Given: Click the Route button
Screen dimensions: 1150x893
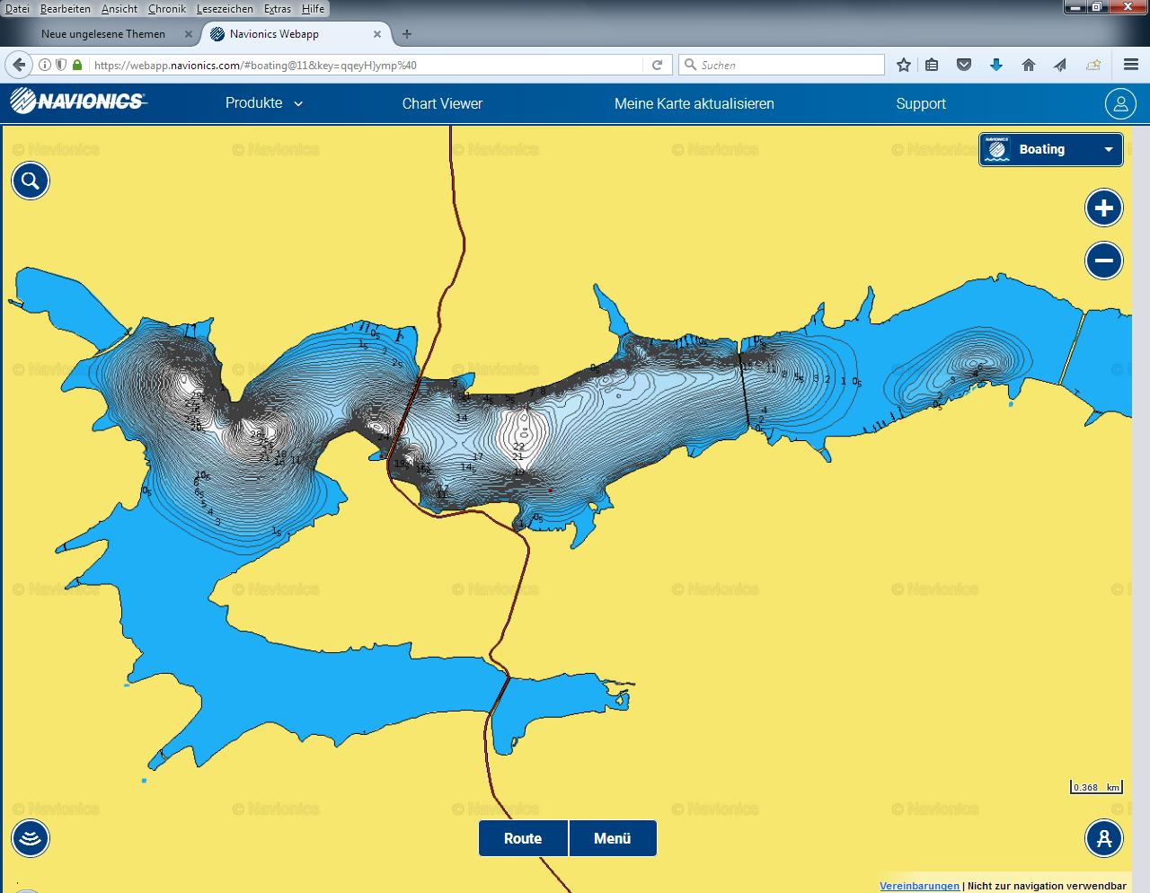Looking at the screenshot, I should (x=523, y=838).
